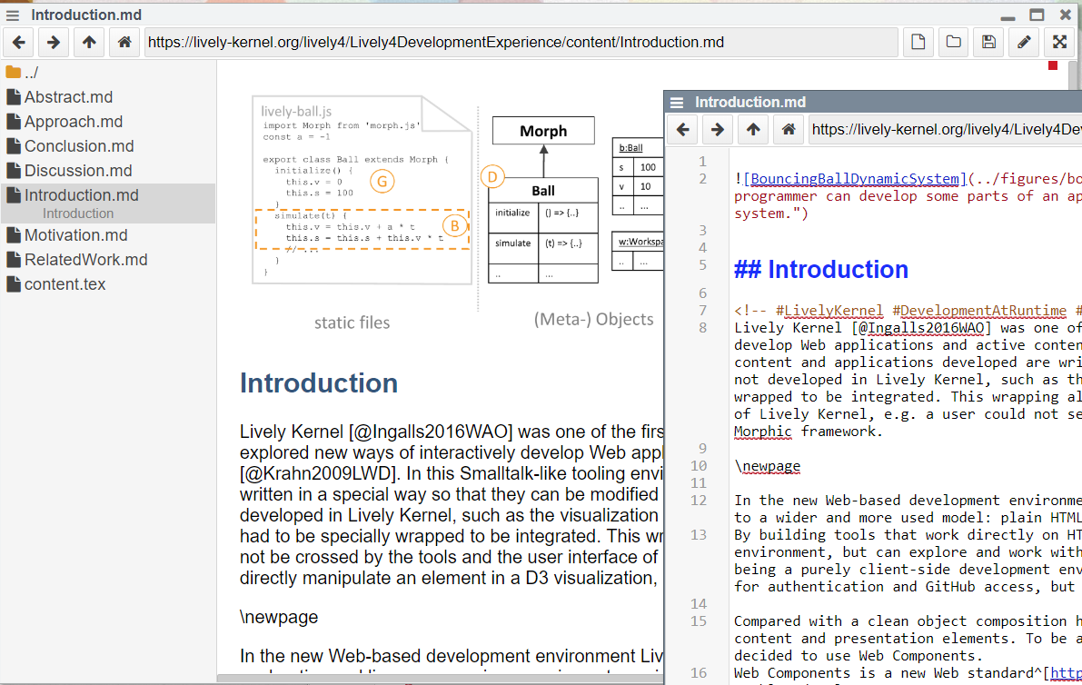Create a new file with document icon
Image resolution: width=1082 pixels, height=685 pixels.
[918, 42]
